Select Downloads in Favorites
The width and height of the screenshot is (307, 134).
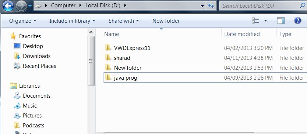pos(36,56)
